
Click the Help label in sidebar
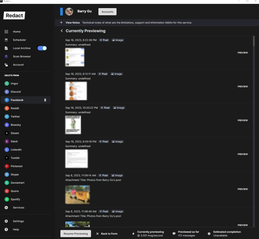click(x=16, y=229)
